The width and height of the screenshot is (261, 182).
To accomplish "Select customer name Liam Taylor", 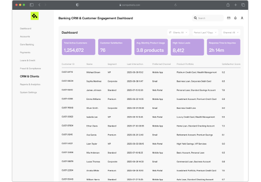I will 92,144.
